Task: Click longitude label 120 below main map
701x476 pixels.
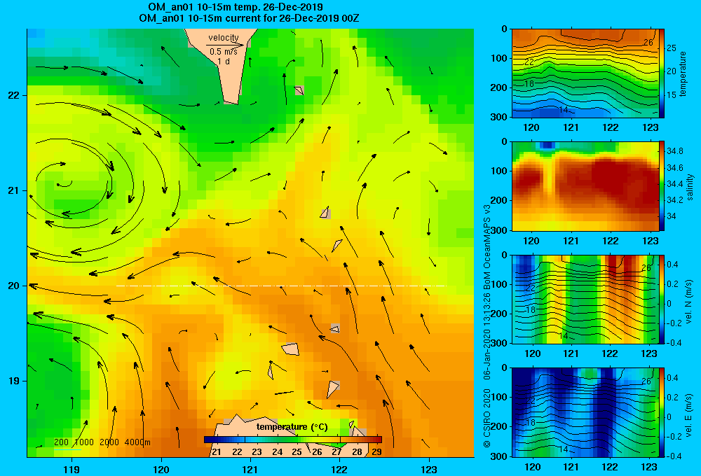Action: point(161,469)
